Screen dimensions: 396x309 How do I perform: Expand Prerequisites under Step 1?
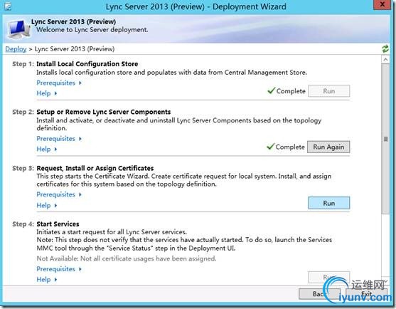[59, 83]
